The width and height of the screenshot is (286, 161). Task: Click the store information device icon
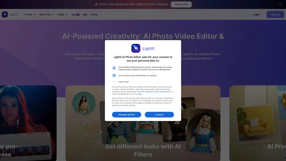(x=114, y=75)
